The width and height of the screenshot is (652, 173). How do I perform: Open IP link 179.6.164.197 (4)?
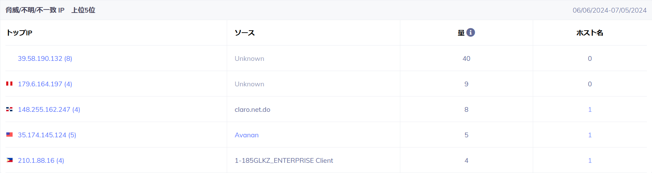(45, 84)
